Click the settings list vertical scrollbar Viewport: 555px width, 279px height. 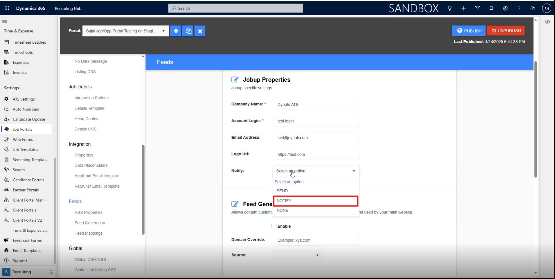point(143,190)
